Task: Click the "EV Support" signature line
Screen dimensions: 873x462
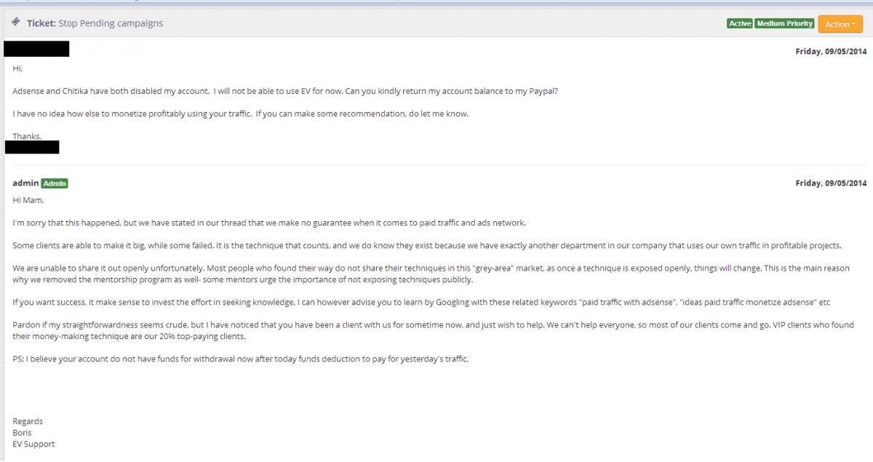Action: tap(33, 444)
